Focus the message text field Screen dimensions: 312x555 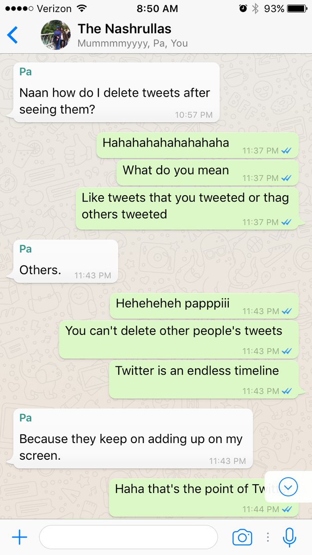pyautogui.click(x=128, y=537)
